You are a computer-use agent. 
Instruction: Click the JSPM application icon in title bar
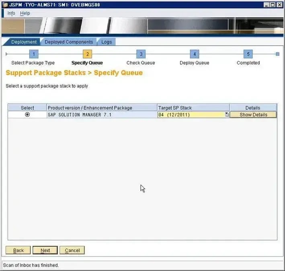tap(5, 5)
